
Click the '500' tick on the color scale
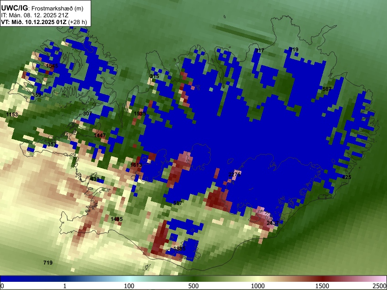pyautogui.click(x=193, y=286)
